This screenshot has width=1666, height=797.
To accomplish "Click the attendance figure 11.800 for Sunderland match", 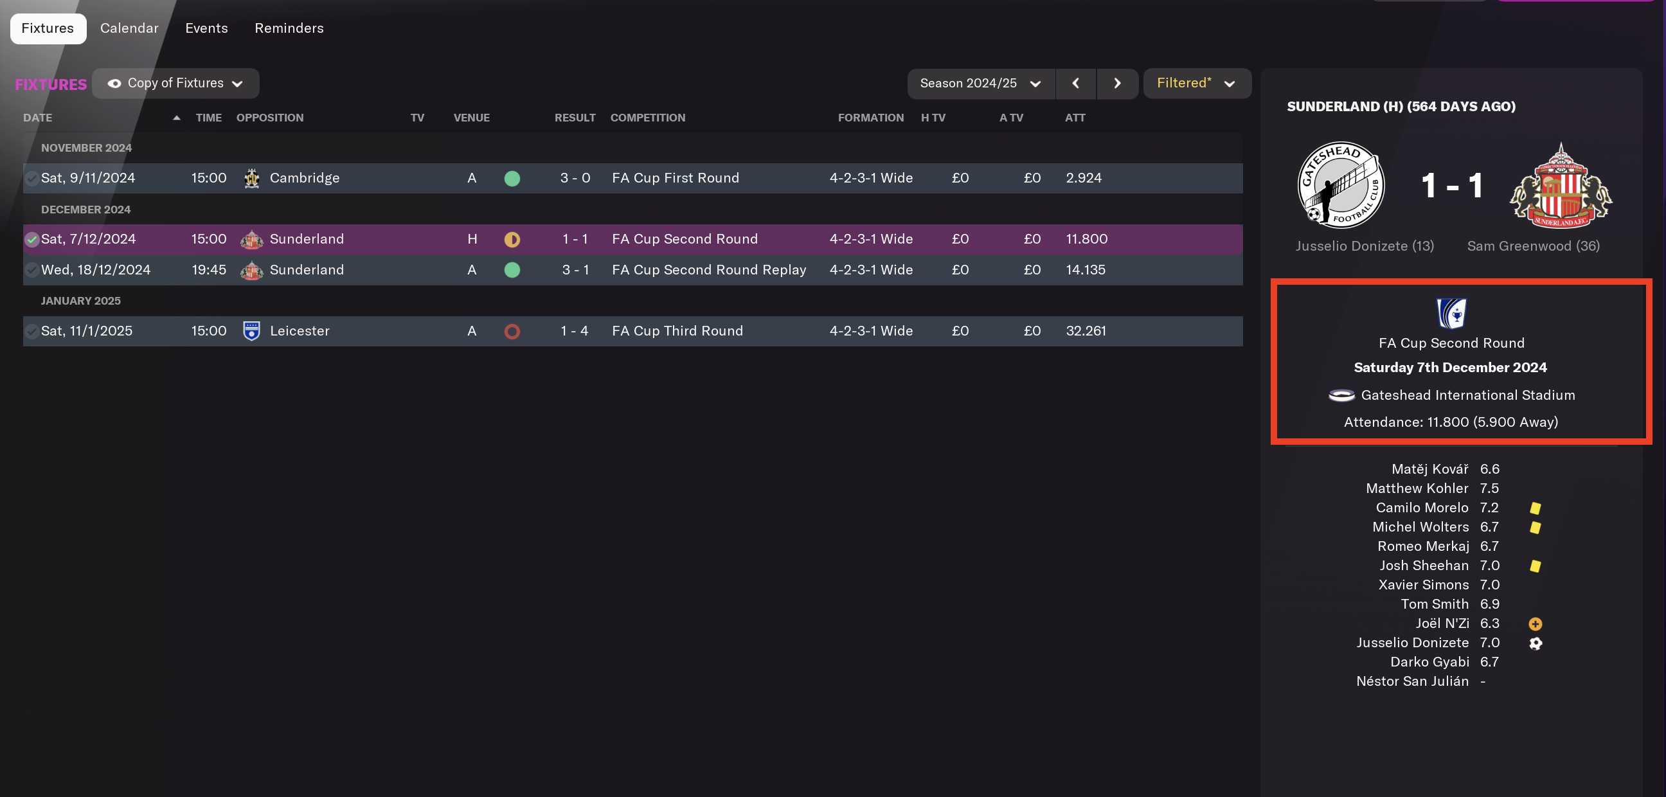I will pyautogui.click(x=1086, y=238).
